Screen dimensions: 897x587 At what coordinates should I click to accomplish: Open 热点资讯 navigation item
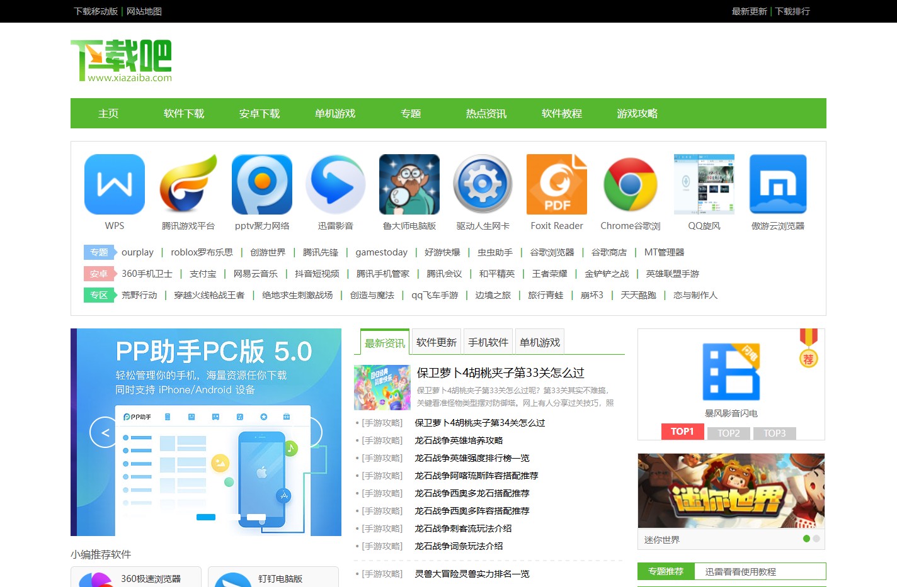pyautogui.click(x=486, y=113)
